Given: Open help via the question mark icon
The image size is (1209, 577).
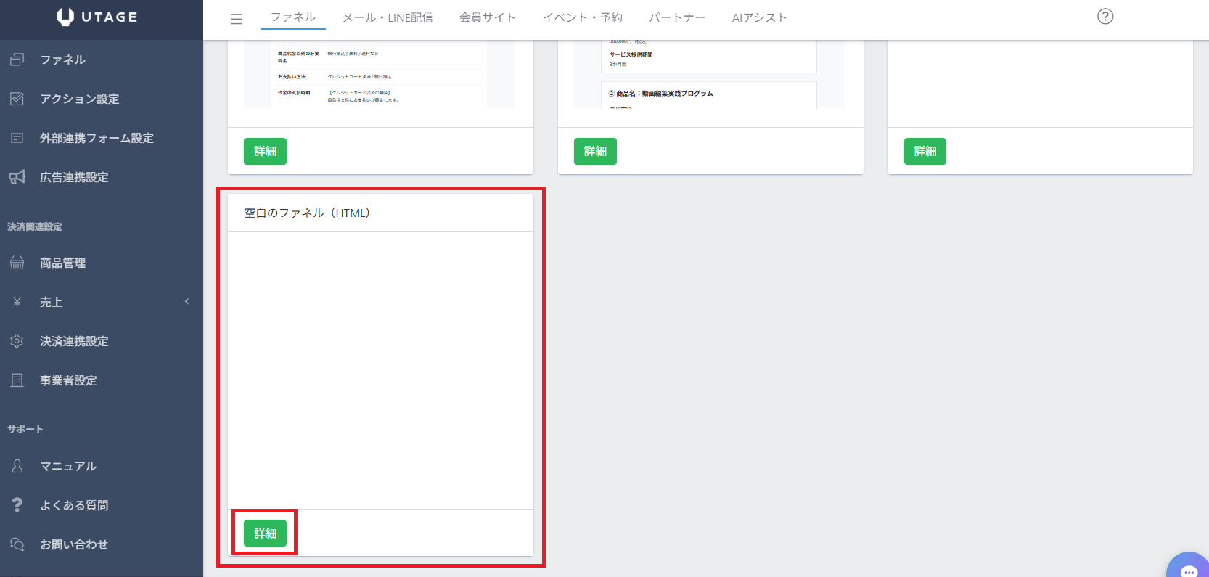Looking at the screenshot, I should pos(1105,17).
